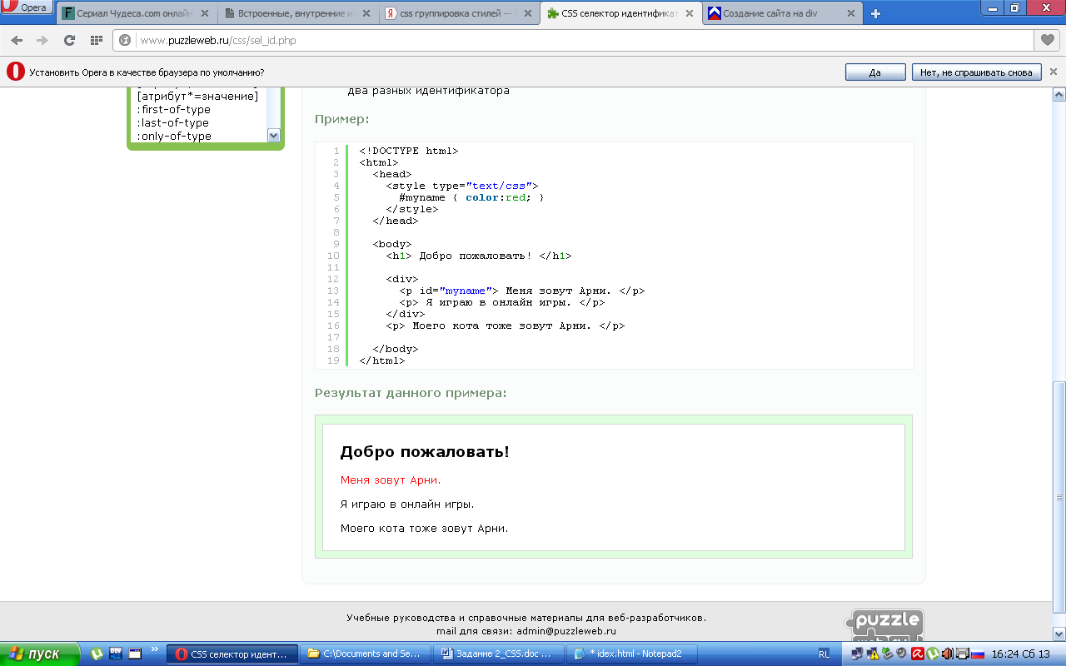This screenshot has width=1066, height=666.
Task: Click the Forward navigation arrow
Action: [42, 40]
